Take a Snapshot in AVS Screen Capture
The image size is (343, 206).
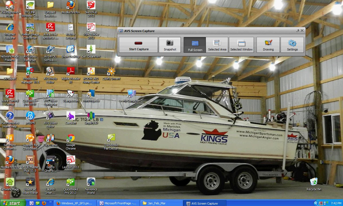(170, 45)
